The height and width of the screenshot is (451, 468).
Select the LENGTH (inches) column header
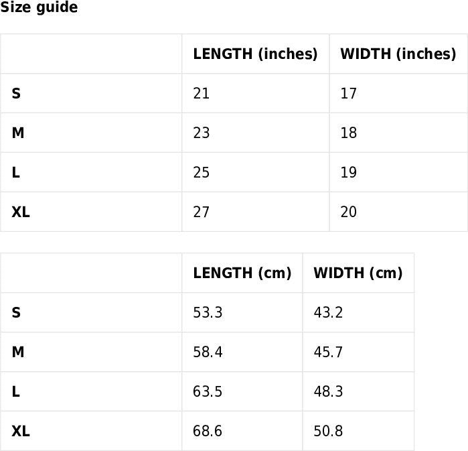[x=255, y=54]
